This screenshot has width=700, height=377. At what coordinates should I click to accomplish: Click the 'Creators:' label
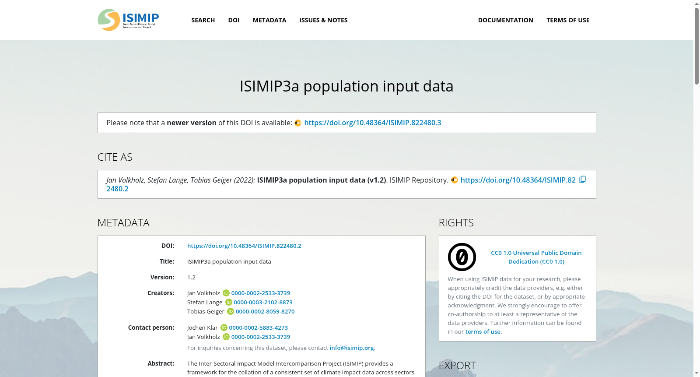(x=161, y=293)
